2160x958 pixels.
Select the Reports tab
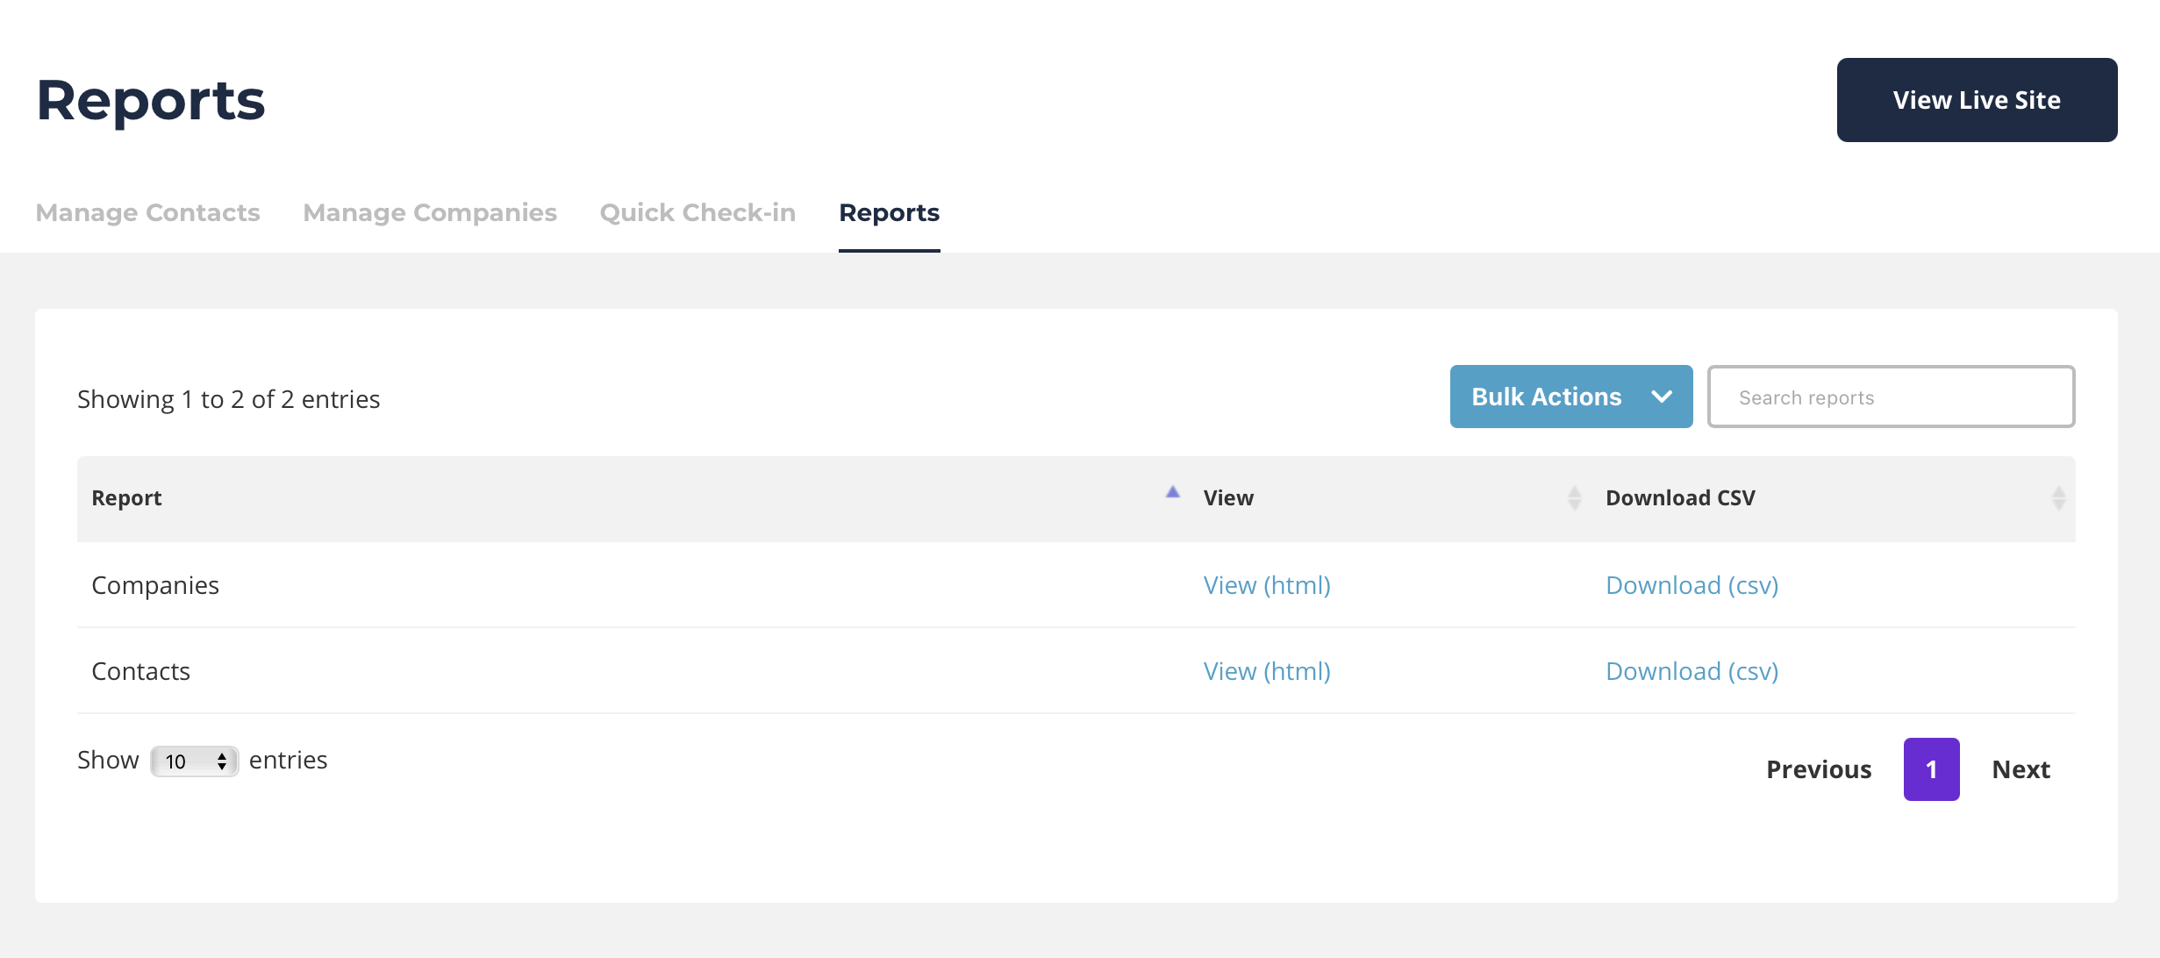coord(889,213)
